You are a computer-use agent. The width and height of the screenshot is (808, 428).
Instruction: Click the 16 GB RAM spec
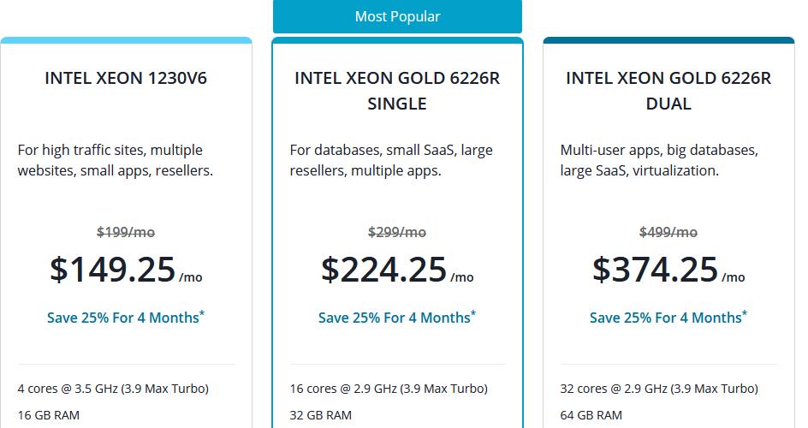(x=49, y=415)
